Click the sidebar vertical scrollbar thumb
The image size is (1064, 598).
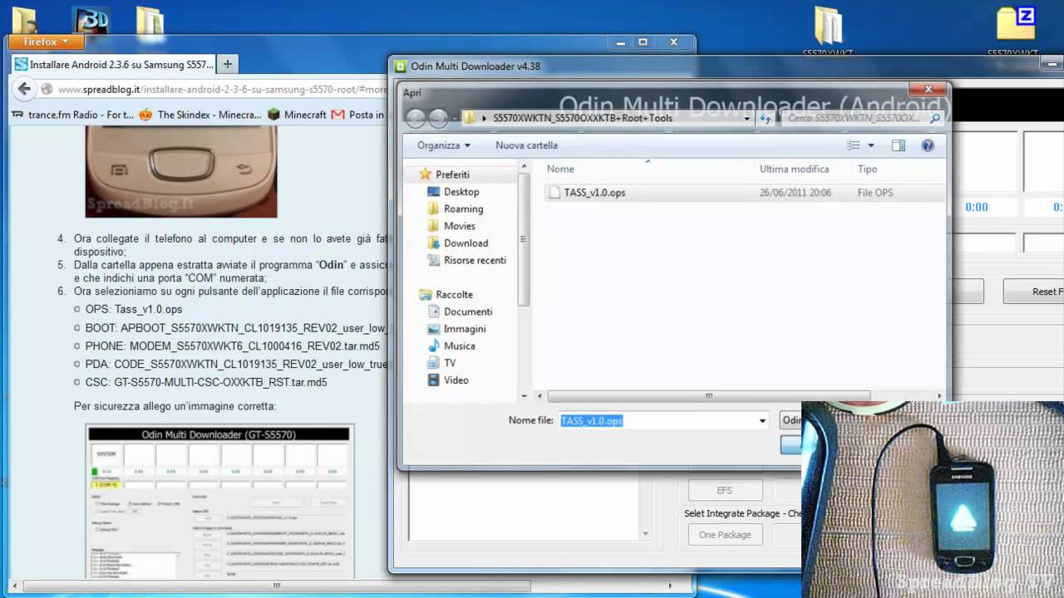tap(523, 239)
